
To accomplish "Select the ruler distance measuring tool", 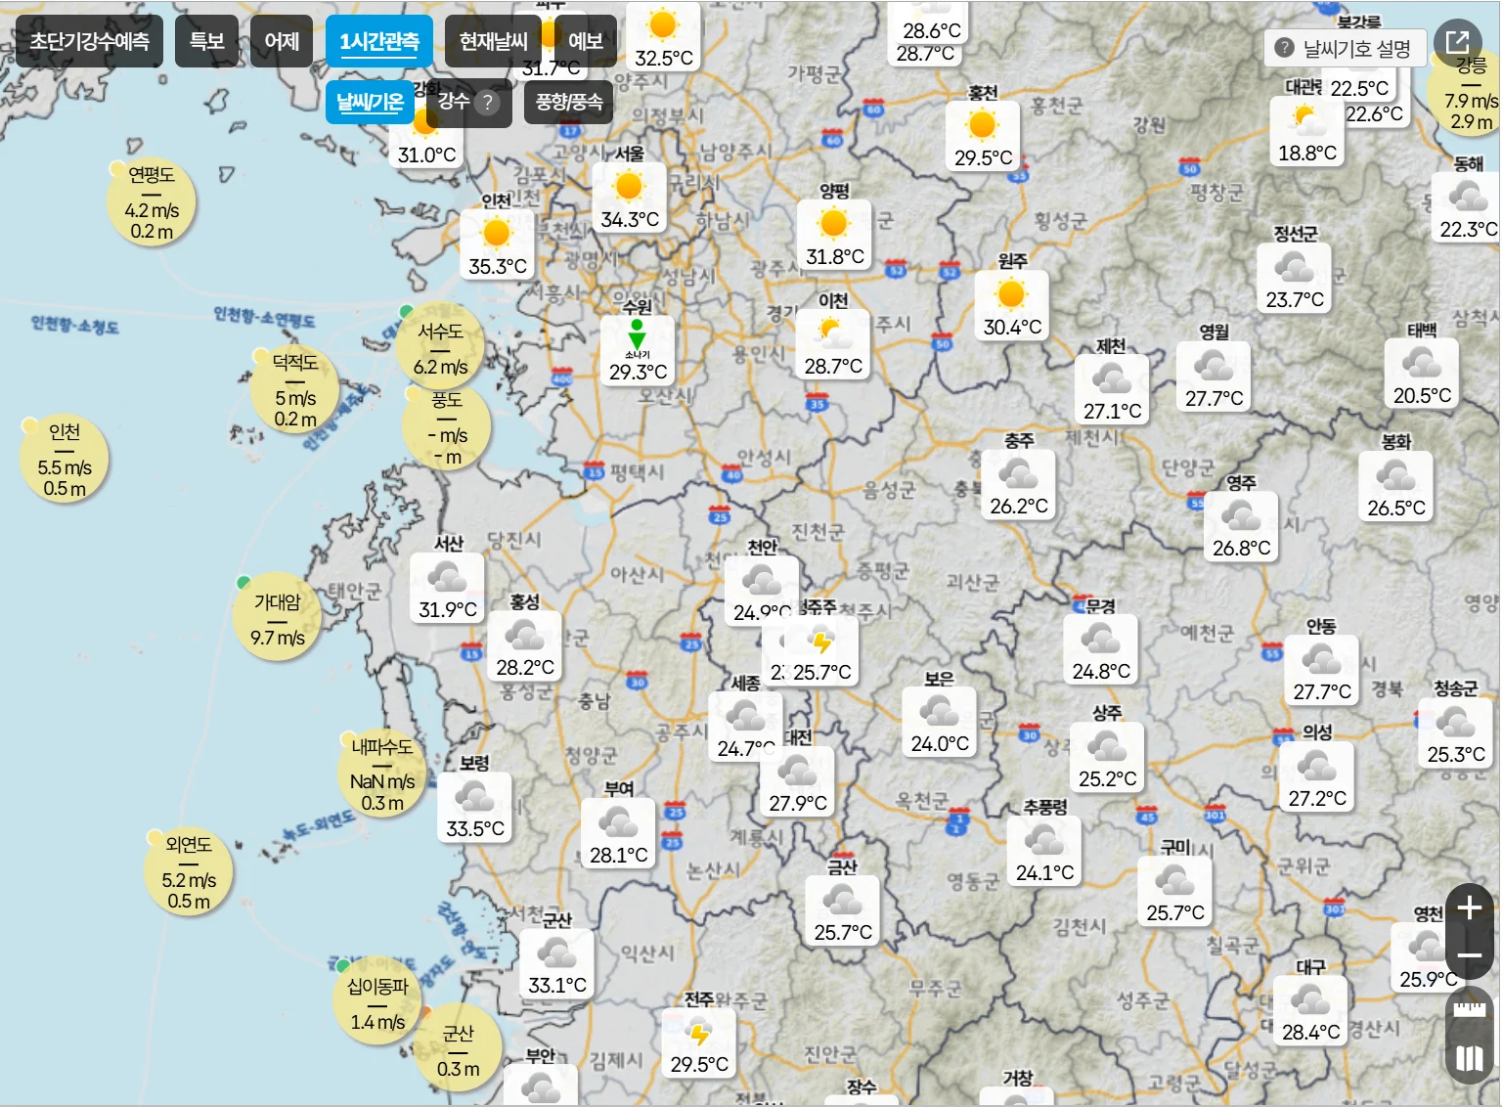I will (1469, 1009).
